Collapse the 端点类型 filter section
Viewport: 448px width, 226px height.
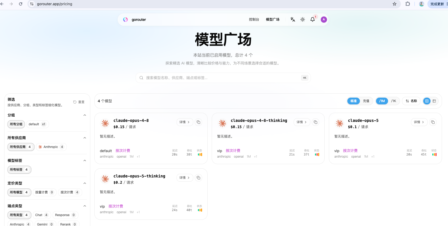pos(84,206)
